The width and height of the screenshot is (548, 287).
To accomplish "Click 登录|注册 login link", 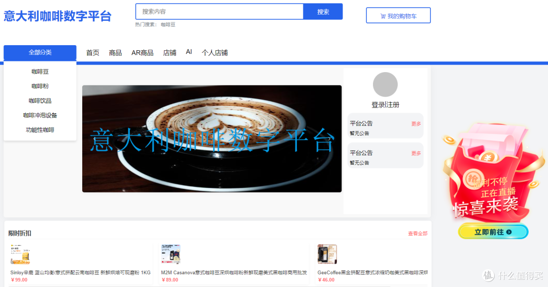I will (x=385, y=105).
